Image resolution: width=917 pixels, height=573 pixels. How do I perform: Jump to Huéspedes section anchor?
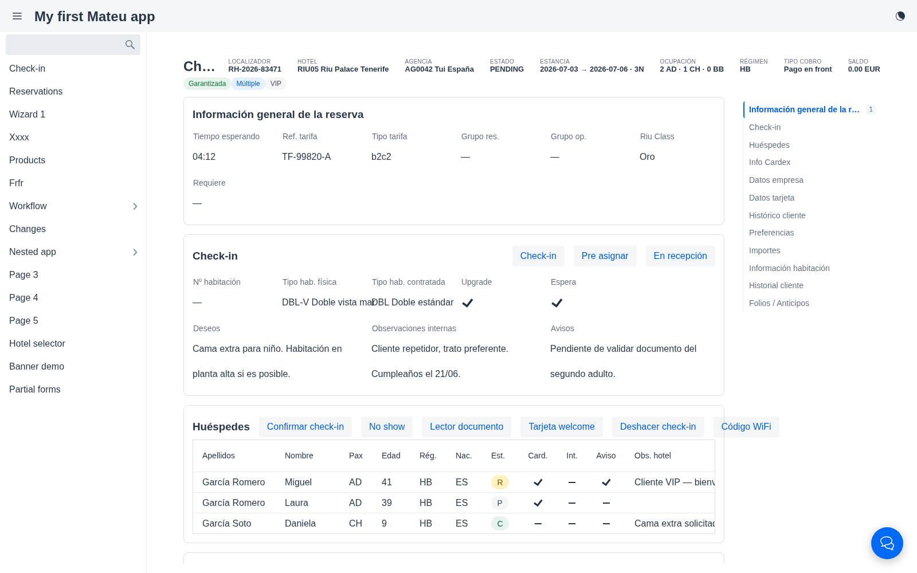[x=769, y=145]
